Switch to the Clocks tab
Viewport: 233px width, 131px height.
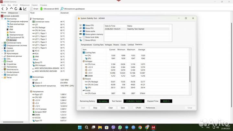click(x=123, y=45)
